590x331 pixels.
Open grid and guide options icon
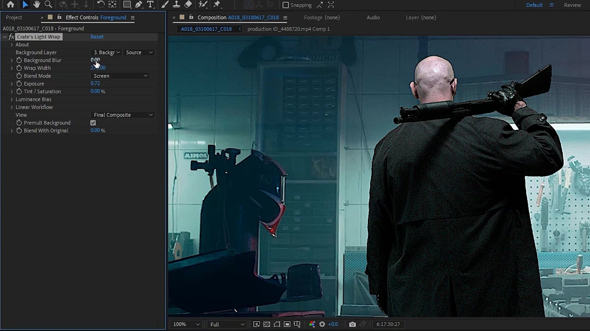(x=297, y=324)
